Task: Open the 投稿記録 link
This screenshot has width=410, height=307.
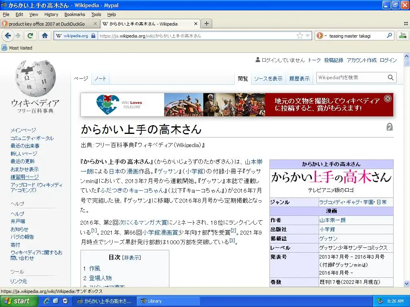Action: (x=334, y=60)
